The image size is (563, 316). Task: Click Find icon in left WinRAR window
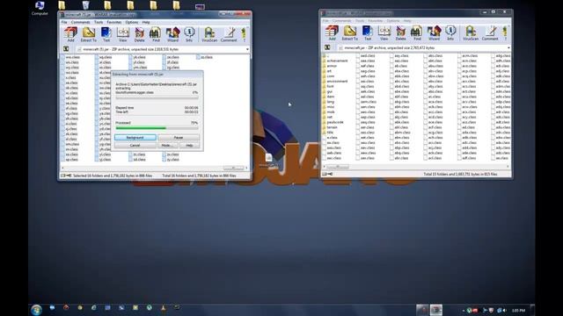click(x=156, y=34)
